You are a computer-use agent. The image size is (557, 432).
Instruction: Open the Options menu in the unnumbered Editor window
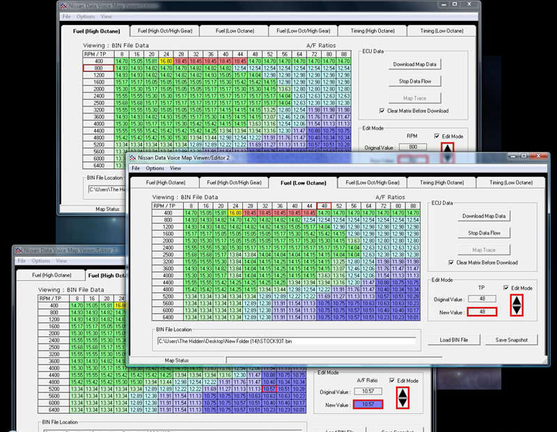pyautogui.click(x=86, y=17)
